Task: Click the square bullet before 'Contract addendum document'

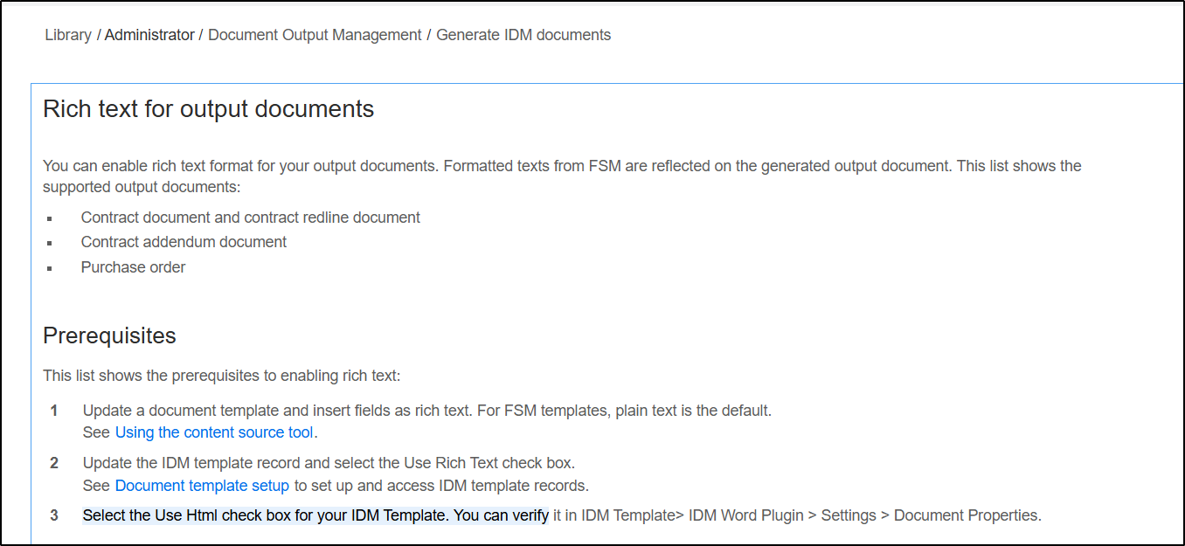Action: pos(50,243)
